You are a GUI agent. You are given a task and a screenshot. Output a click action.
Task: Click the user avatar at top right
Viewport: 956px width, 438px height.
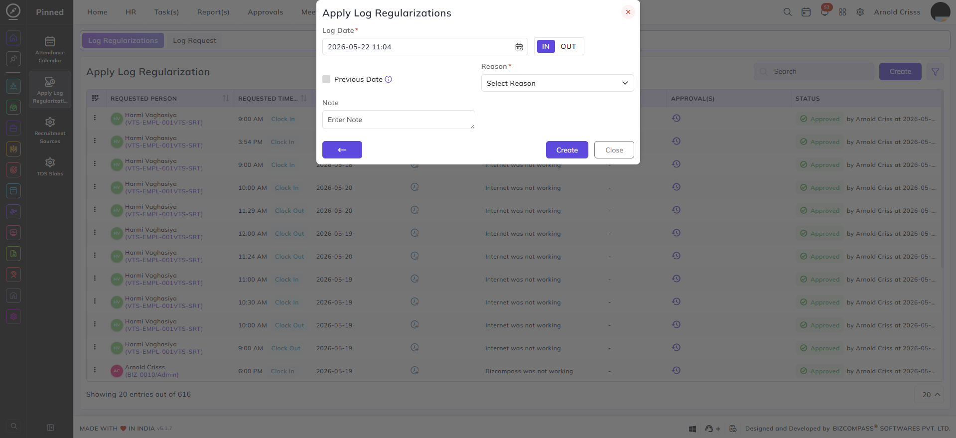pos(940,12)
